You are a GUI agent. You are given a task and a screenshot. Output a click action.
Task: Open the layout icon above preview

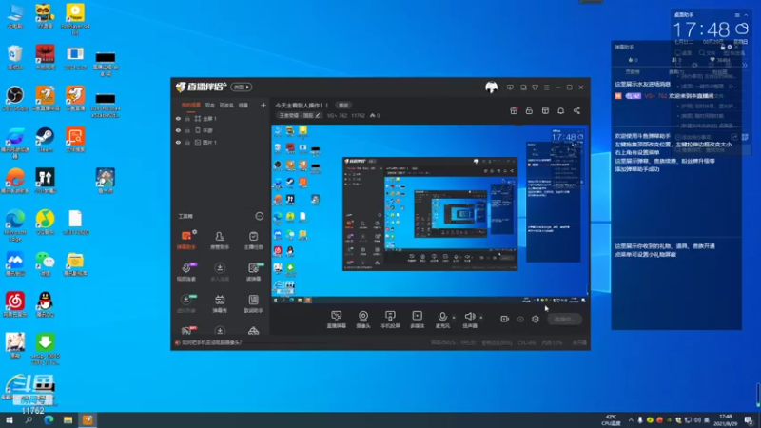click(545, 110)
